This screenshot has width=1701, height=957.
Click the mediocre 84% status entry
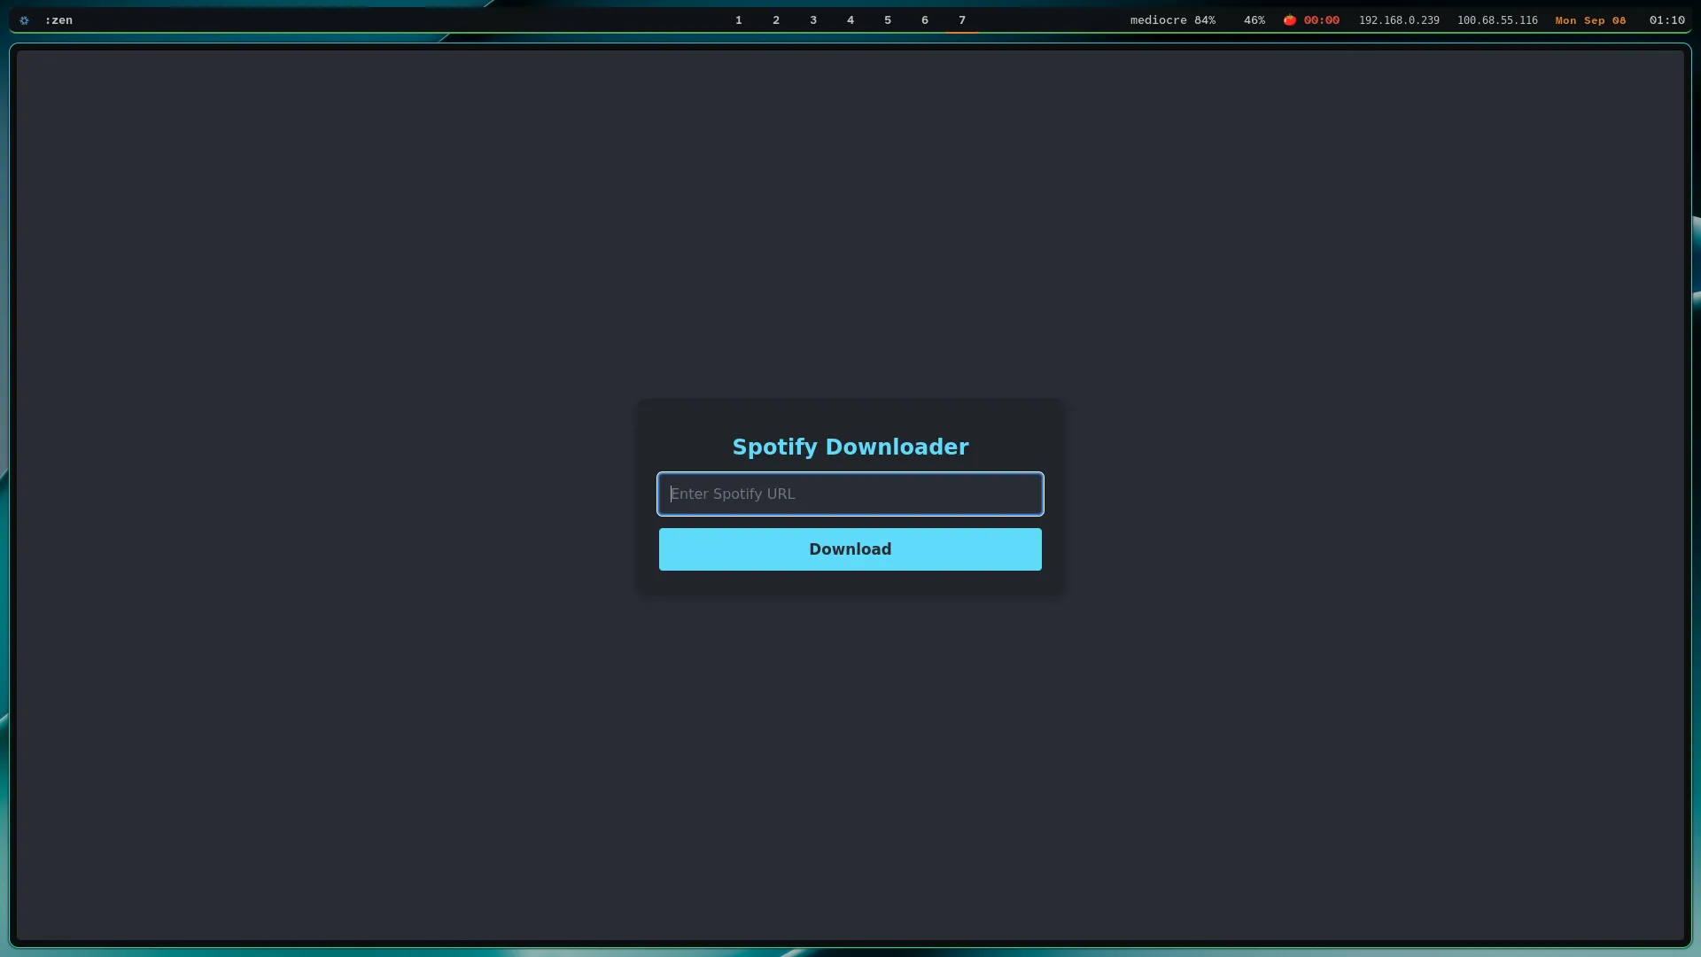(x=1172, y=19)
